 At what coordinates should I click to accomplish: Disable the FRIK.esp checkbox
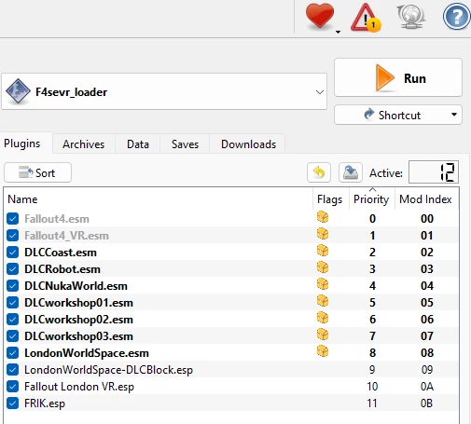pos(13,403)
